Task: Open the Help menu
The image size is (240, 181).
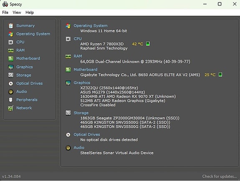Action: pos(30,13)
